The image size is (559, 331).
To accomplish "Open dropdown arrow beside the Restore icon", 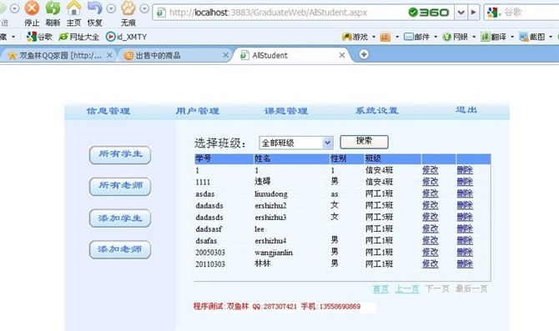I will [111, 8].
